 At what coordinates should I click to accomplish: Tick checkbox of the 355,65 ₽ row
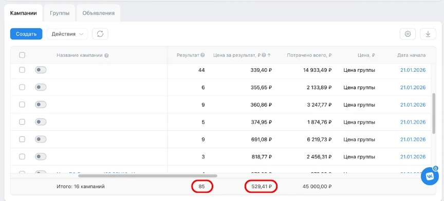22,87
